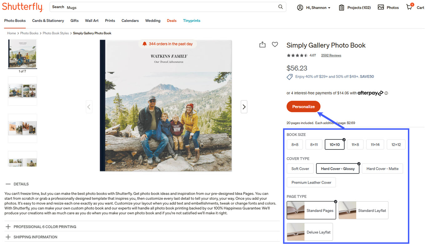Open the Wall Art menu

pyautogui.click(x=92, y=21)
